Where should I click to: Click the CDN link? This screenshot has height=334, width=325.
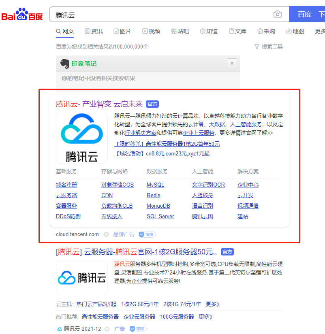click(107, 195)
